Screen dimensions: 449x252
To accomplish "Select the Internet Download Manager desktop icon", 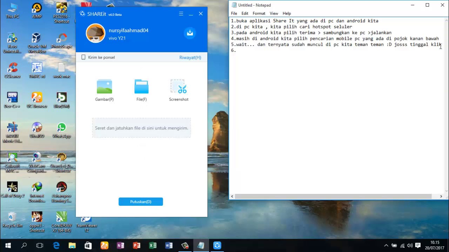I will (x=37, y=192).
